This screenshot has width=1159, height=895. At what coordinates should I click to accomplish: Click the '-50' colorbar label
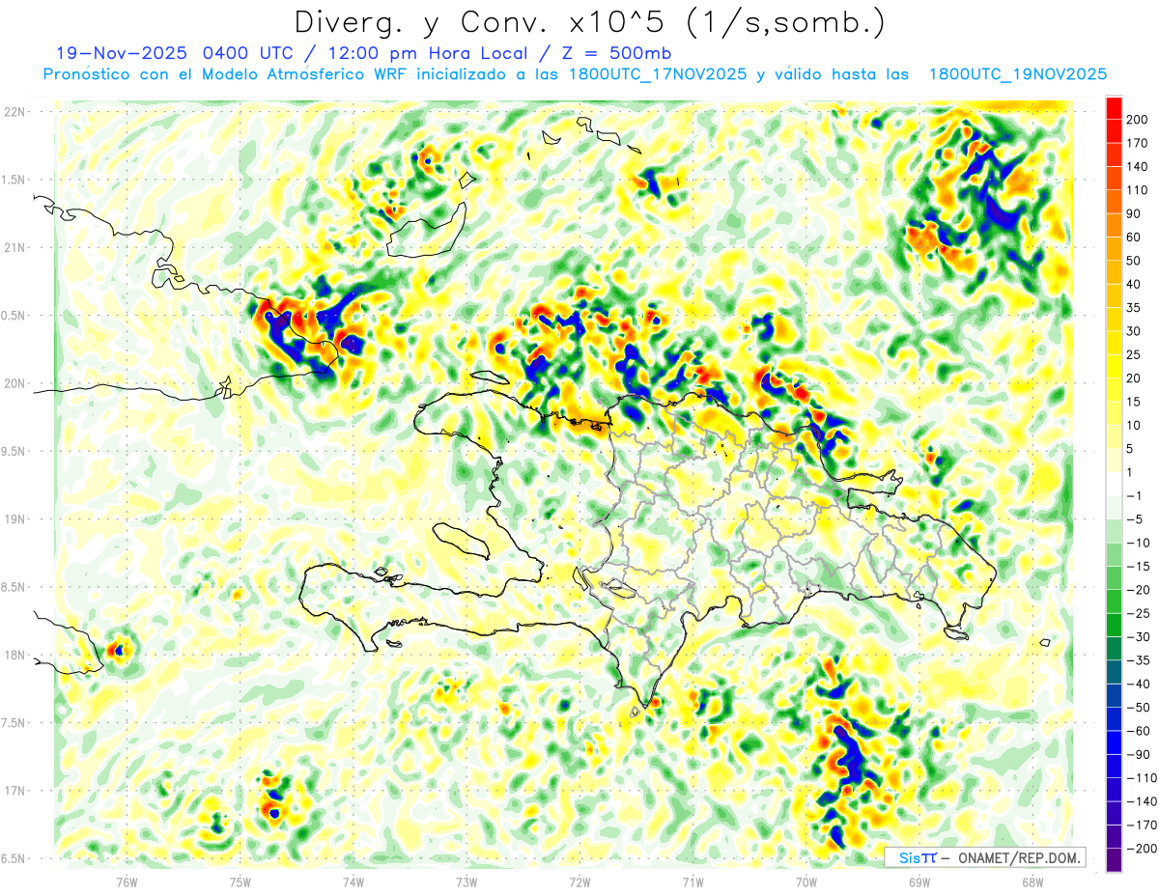point(1137,707)
